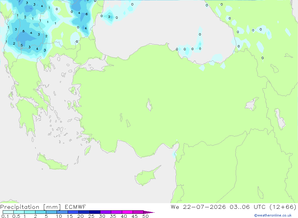Select the 1–2 mm legend color swatch
This screenshot has width=298, height=218.
[x=30, y=212]
